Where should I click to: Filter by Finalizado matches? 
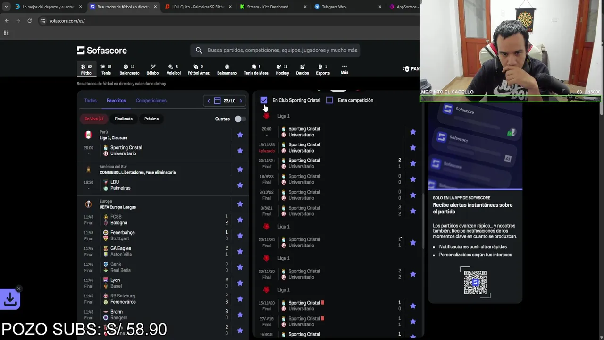(124, 119)
